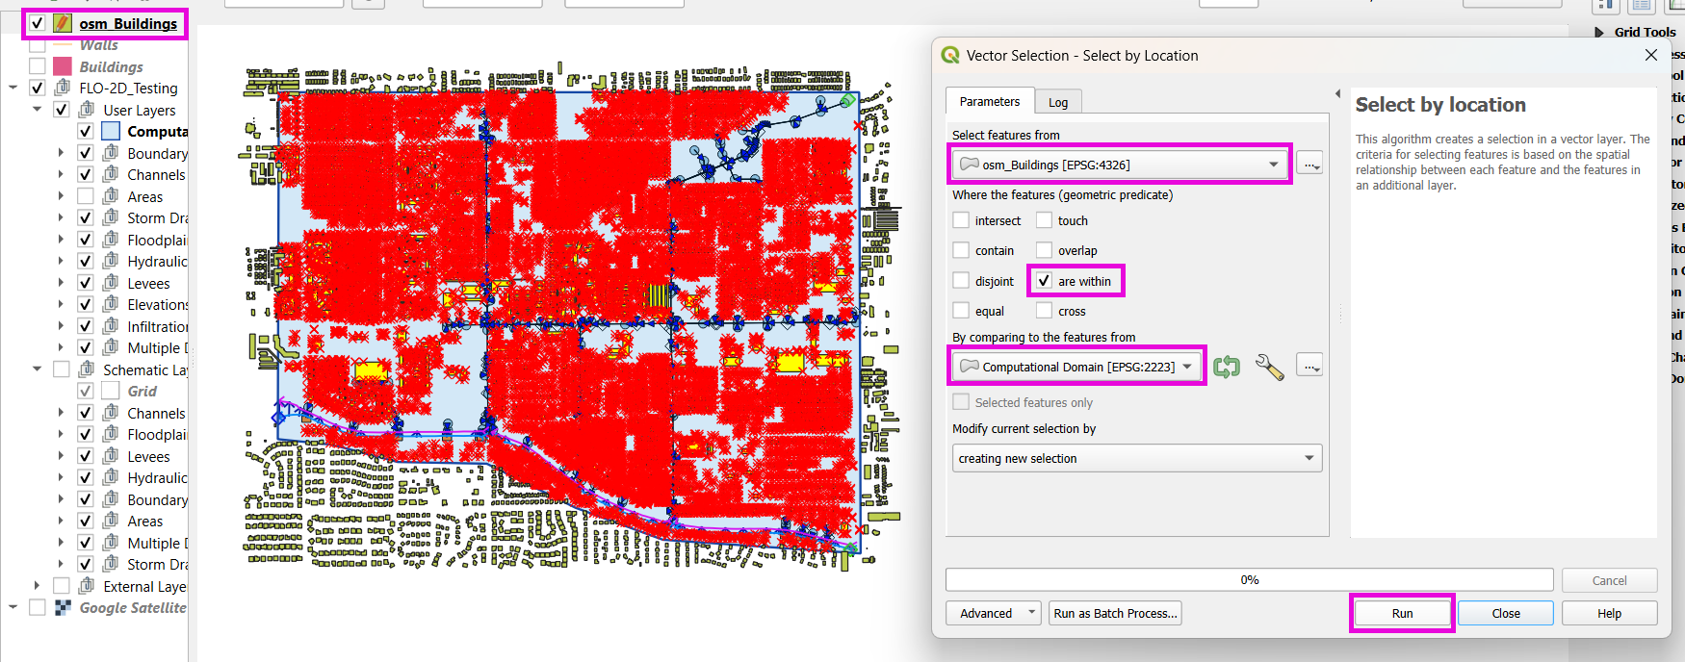Switch to the Parameters tab

click(989, 101)
